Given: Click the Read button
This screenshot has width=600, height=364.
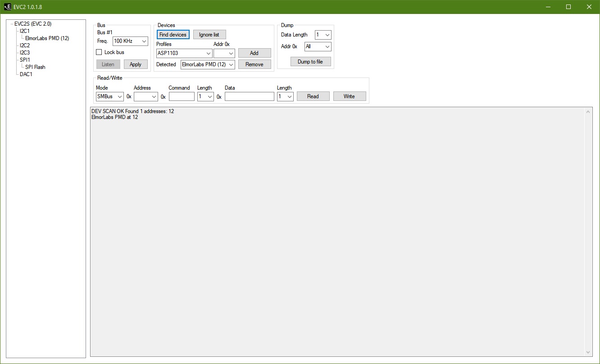Looking at the screenshot, I should point(313,96).
